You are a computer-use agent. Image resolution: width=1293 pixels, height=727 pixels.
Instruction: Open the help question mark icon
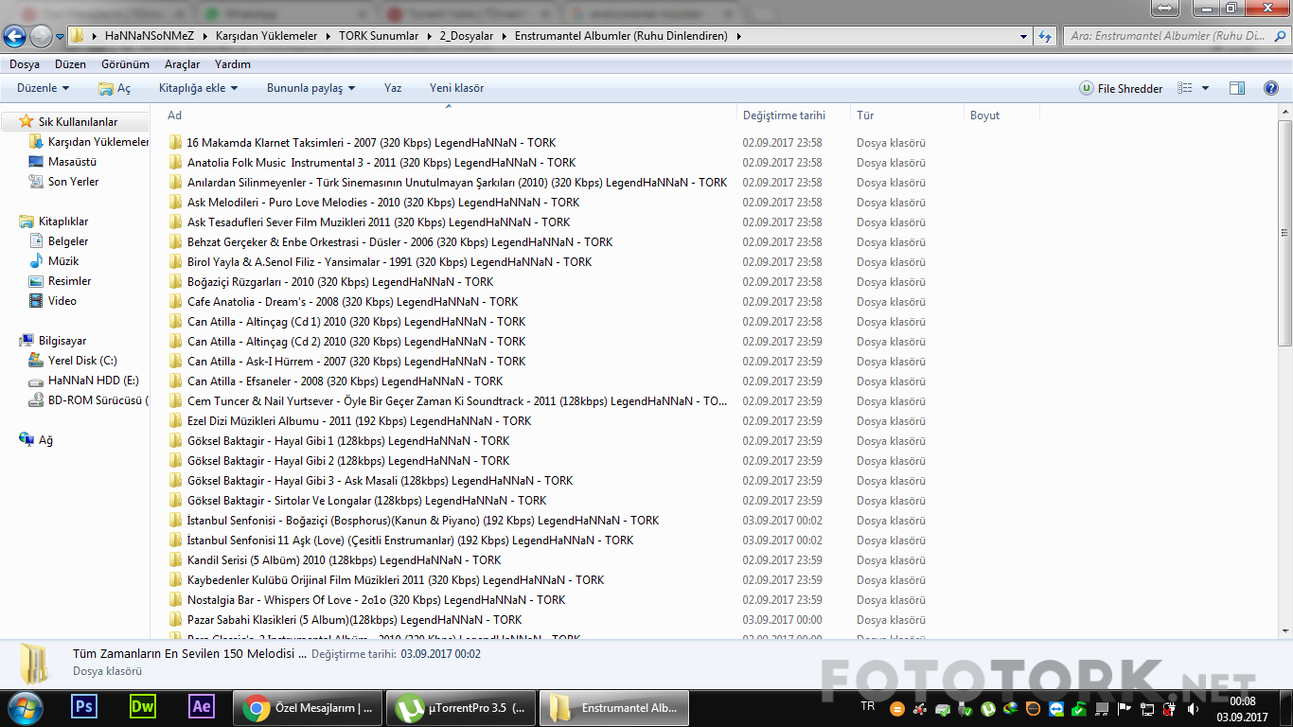pos(1271,88)
